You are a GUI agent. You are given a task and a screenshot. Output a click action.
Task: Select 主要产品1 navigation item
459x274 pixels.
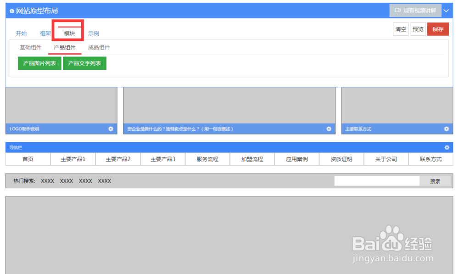point(73,159)
